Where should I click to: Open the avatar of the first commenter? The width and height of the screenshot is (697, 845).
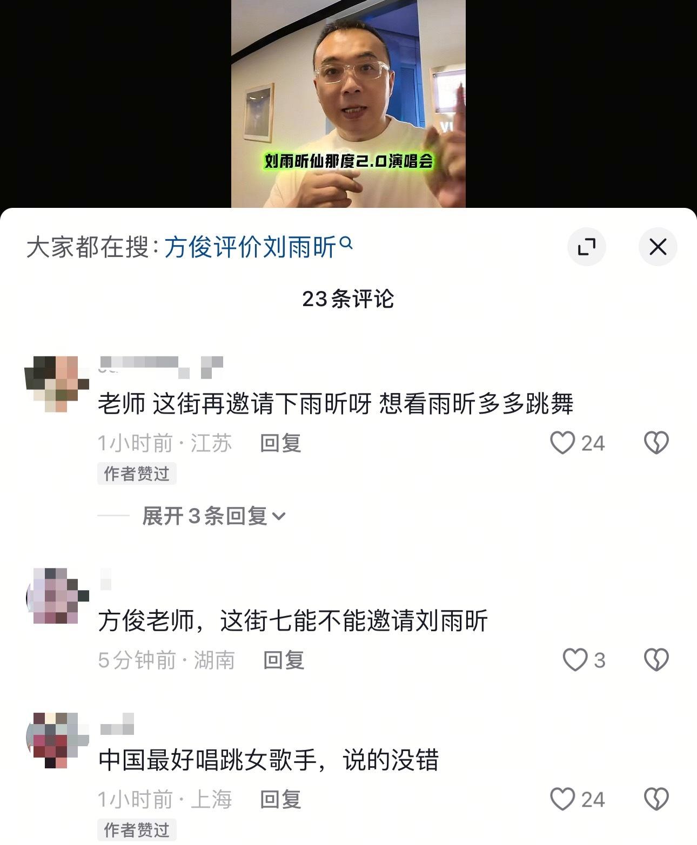click(57, 383)
